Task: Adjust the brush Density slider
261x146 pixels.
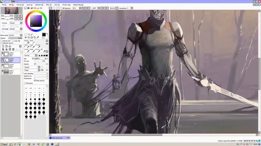Action: click(41, 64)
